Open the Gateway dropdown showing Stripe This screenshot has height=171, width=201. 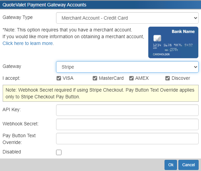(x=127, y=67)
